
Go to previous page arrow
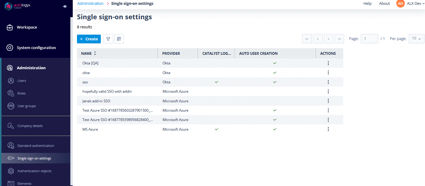coord(318,39)
